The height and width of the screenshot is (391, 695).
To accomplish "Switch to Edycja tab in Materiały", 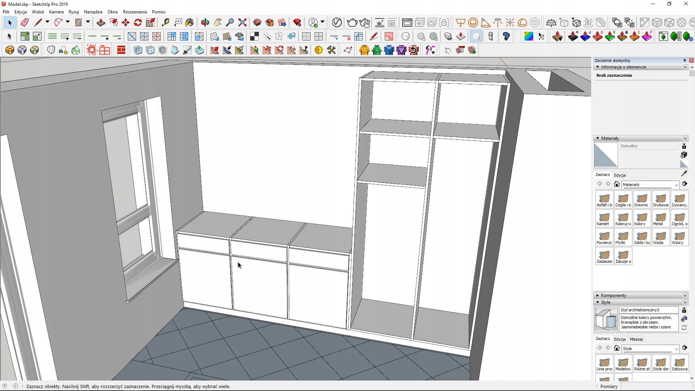I will coord(620,175).
